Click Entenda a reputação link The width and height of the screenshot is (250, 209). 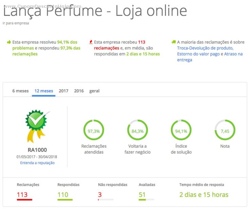[37, 163]
